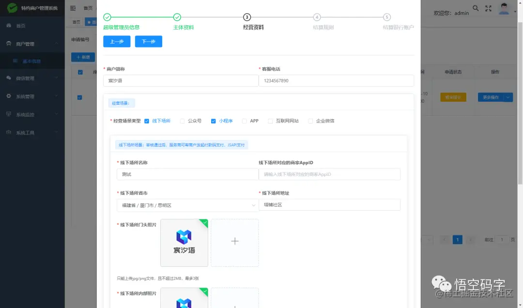Add another 线下场所门头照片 via plus box

point(235,243)
